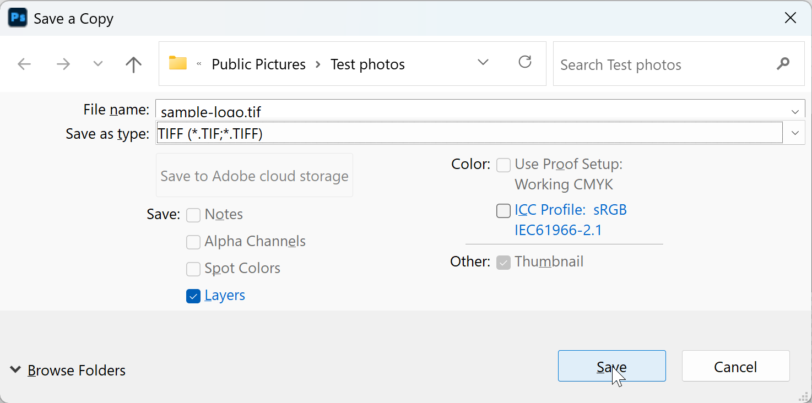The width and height of the screenshot is (812, 403).
Task: Go up one folder level
Action: (x=133, y=64)
